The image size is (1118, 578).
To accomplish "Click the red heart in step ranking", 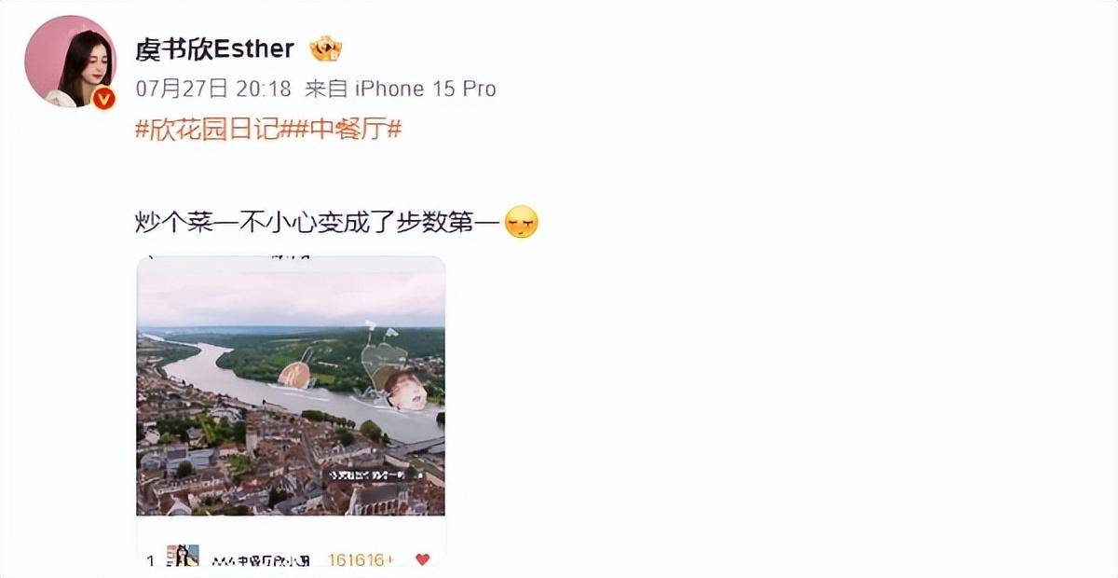I will pyautogui.click(x=422, y=559).
